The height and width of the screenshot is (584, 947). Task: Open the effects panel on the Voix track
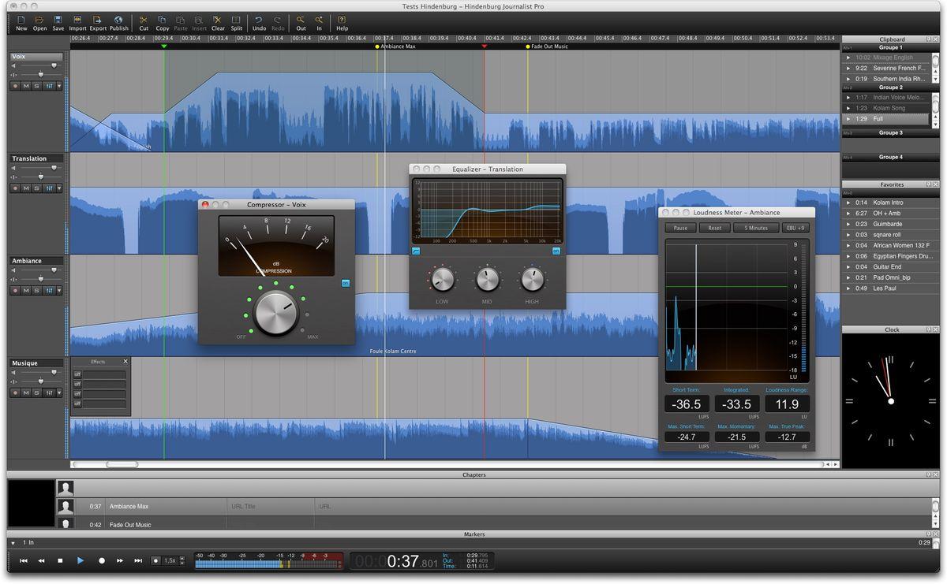tap(49, 86)
